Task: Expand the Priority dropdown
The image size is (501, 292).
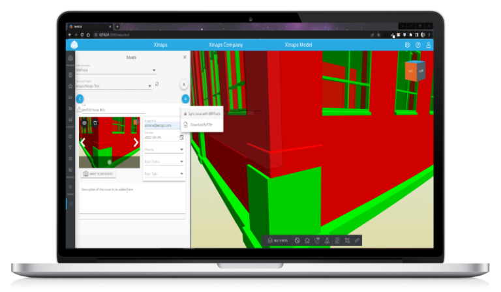Action: (x=164, y=149)
